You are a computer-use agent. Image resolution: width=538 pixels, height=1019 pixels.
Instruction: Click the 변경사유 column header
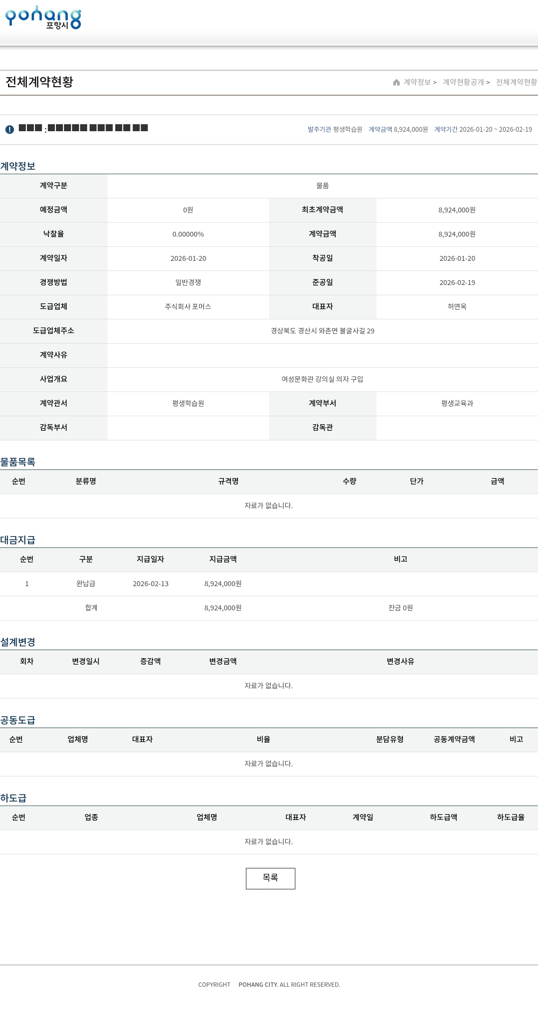pos(400,661)
